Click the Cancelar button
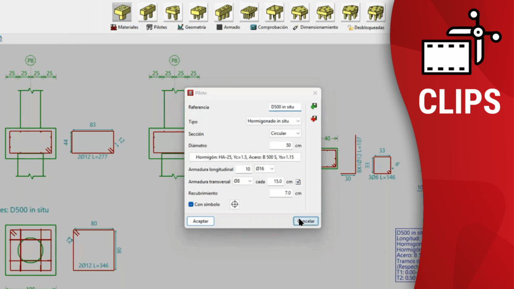Viewport: 514px width, 289px height. 306,221
